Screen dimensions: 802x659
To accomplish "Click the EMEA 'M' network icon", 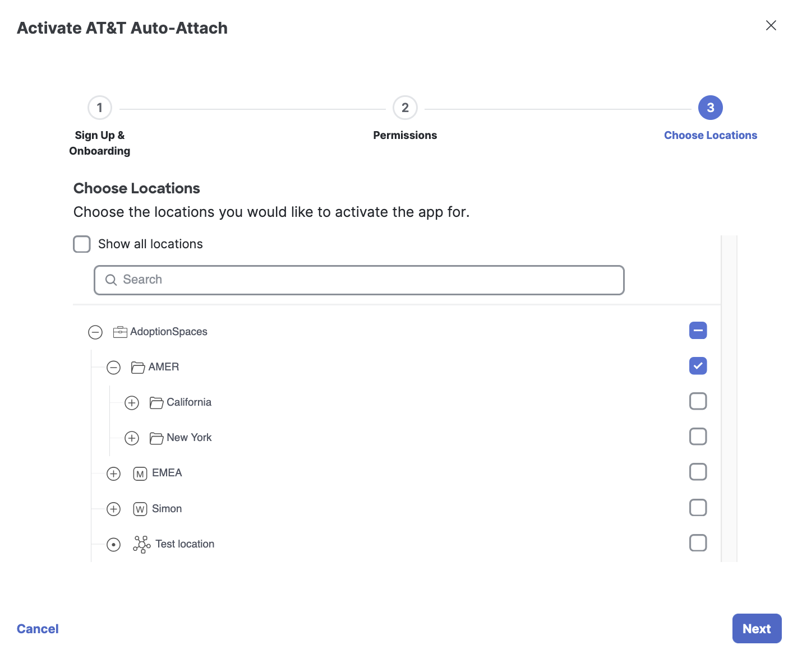I will tap(140, 474).
